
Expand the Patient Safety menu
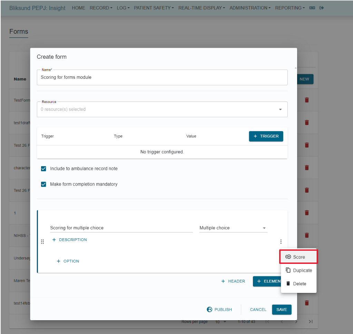pos(154,8)
